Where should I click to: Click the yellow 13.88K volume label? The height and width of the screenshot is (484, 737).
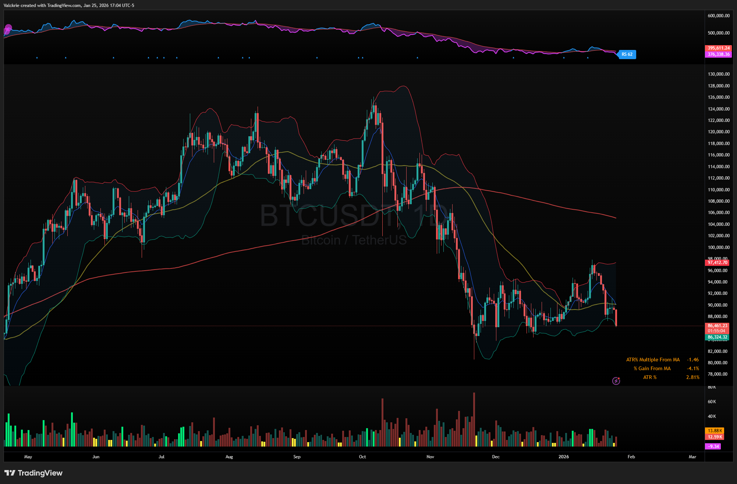pos(715,430)
